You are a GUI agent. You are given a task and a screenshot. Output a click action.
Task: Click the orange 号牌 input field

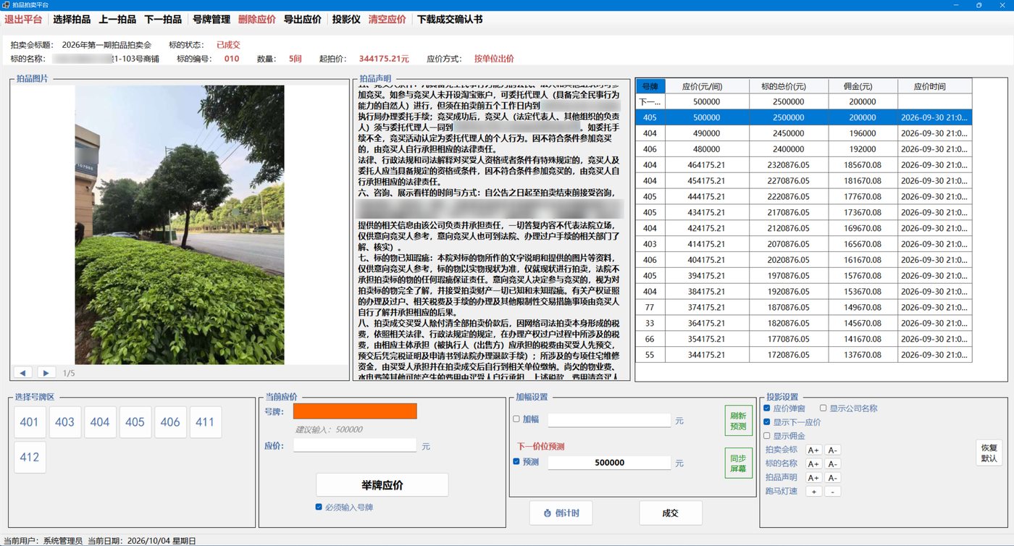click(355, 411)
